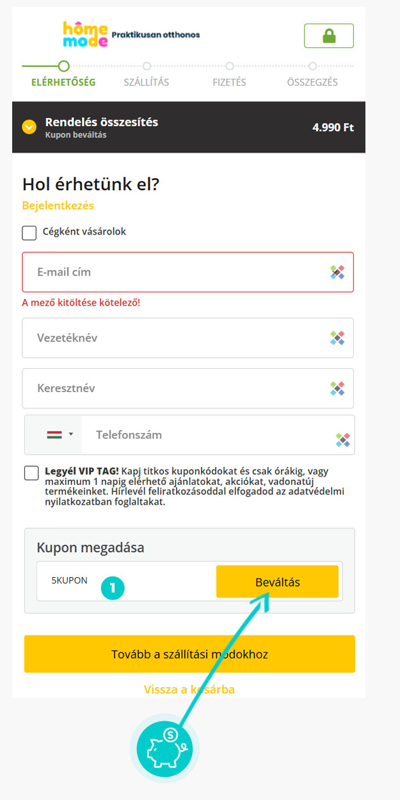
Task: Click autofill icon in Telefonszám field
Action: [343, 440]
